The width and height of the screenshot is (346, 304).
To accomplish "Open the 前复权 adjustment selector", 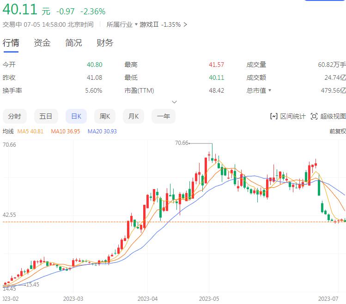I will pos(338,131).
